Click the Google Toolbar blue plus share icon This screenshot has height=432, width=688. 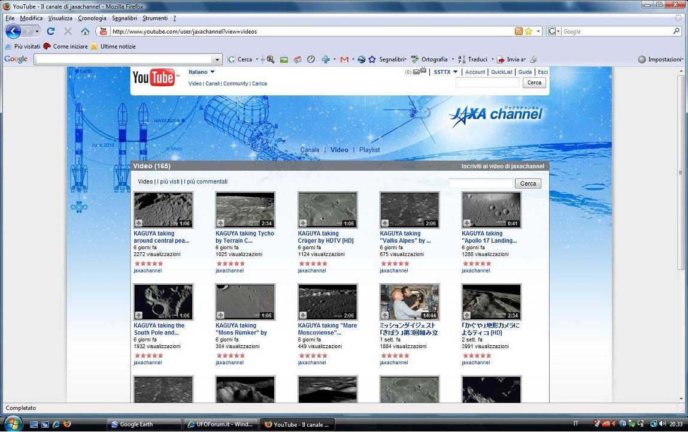click(x=326, y=59)
